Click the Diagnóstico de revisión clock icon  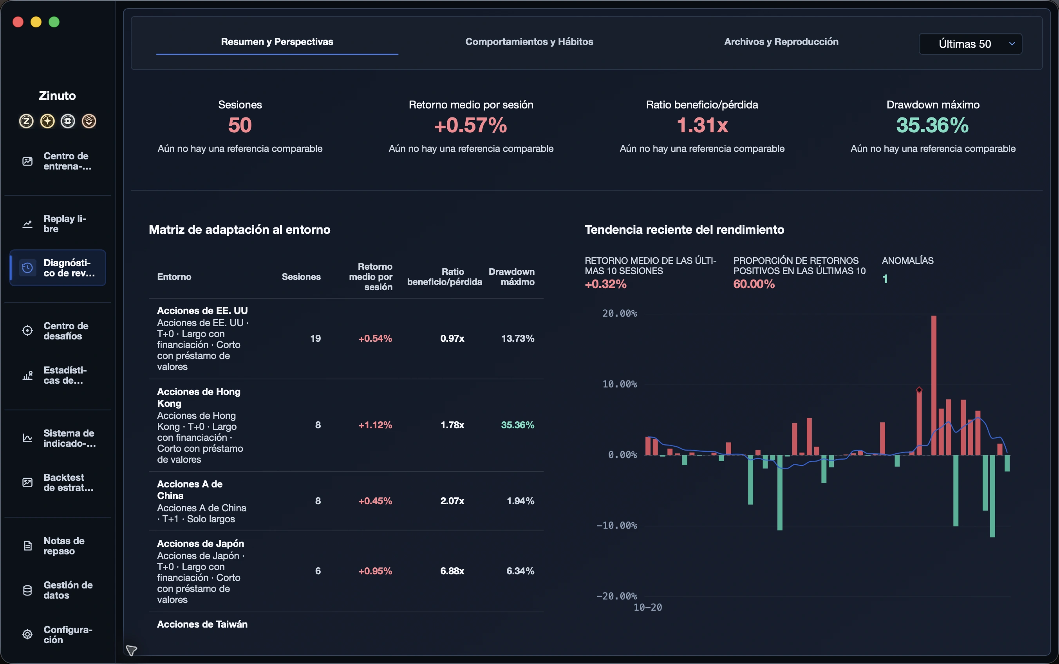tap(27, 268)
